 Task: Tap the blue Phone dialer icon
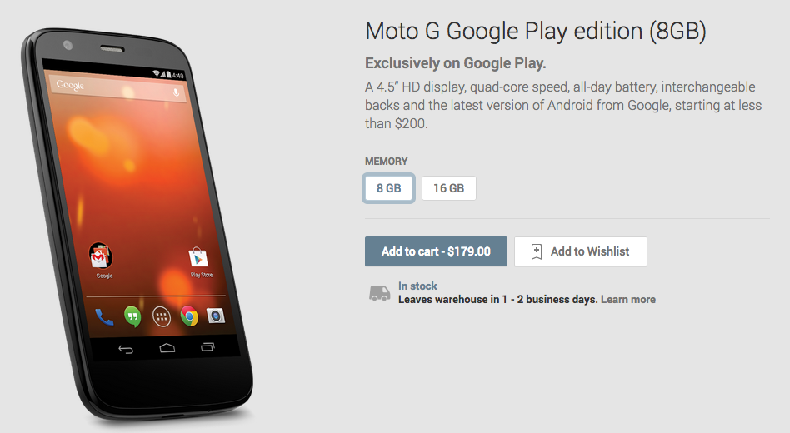pyautogui.click(x=104, y=318)
